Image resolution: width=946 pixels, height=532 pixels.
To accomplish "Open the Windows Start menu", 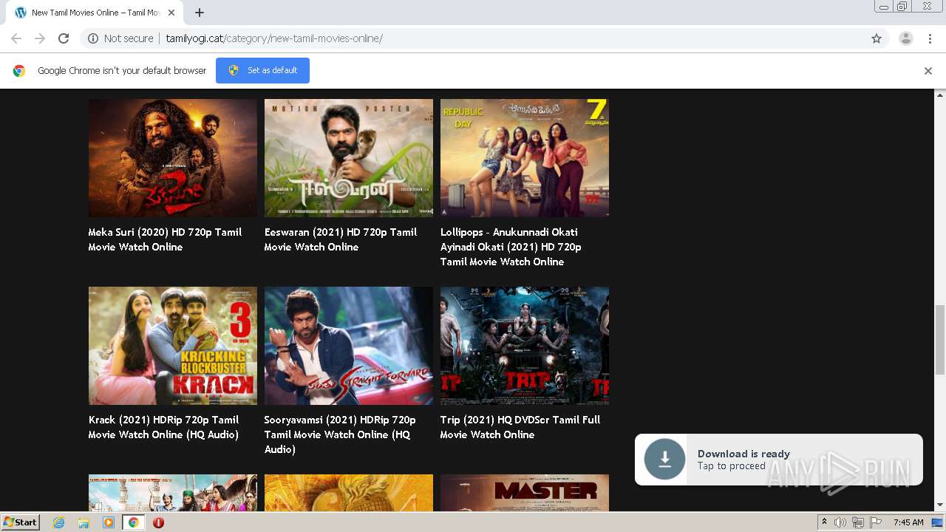I will [21, 522].
